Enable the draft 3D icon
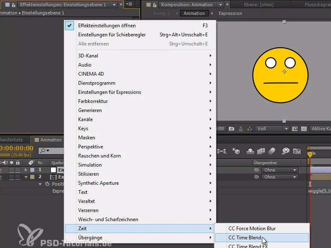Viewport: 331px width, 248px height. pyautogui.click(x=236, y=151)
